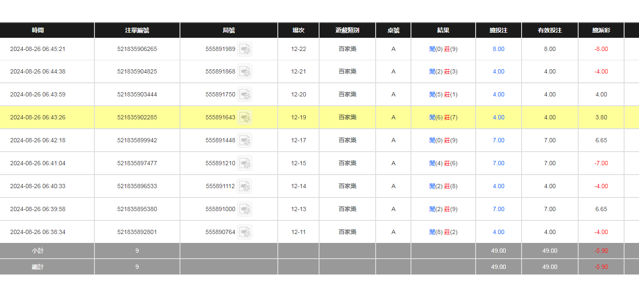Click the 時間 column header
Image resolution: width=639 pixels, height=282 pixels.
(x=38, y=31)
